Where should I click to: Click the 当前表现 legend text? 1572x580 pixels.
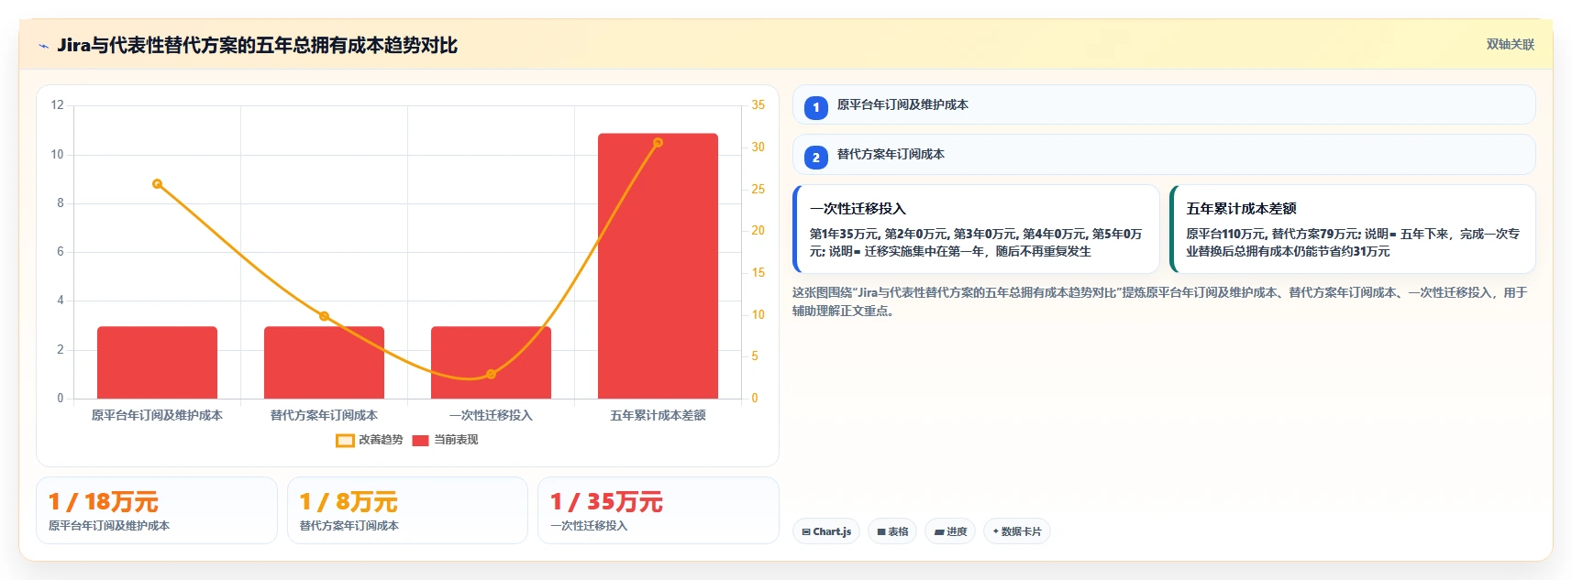click(x=456, y=440)
